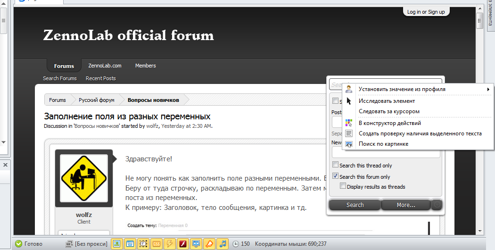Open the Members navigation tab
This screenshot has height=250, width=495.
(146, 66)
